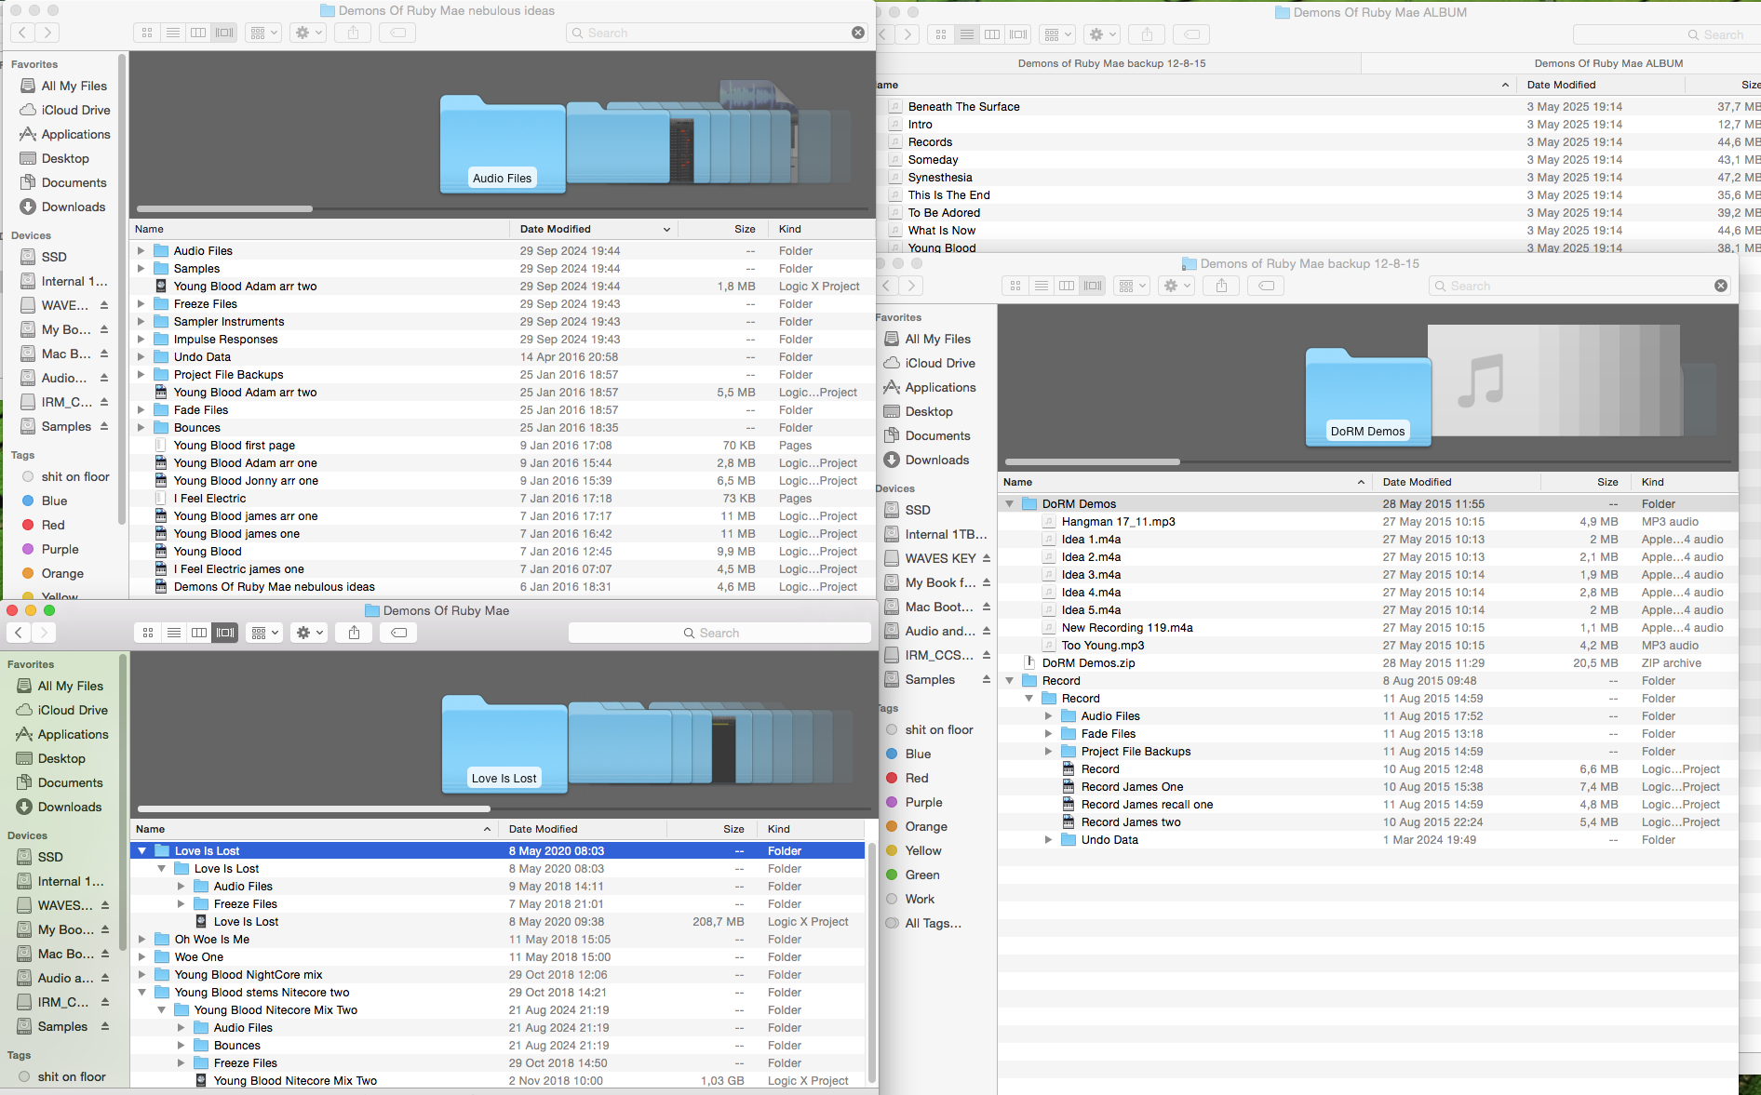Switch nebulous ideas window to icon view
This screenshot has width=1761, height=1095.
pos(147,33)
